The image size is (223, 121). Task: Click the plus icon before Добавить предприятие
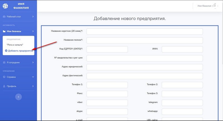6,50
